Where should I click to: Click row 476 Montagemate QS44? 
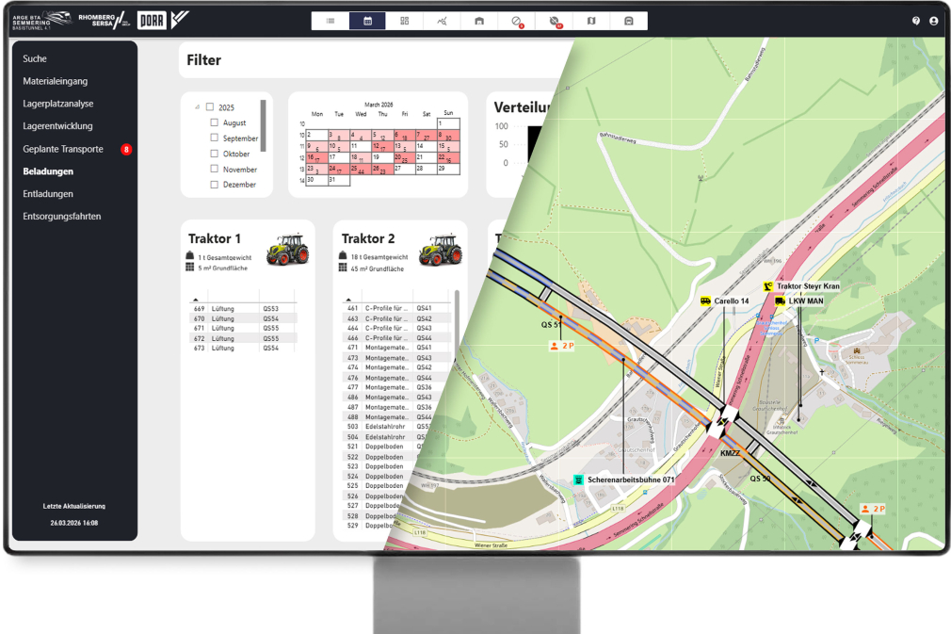pyautogui.click(x=396, y=378)
